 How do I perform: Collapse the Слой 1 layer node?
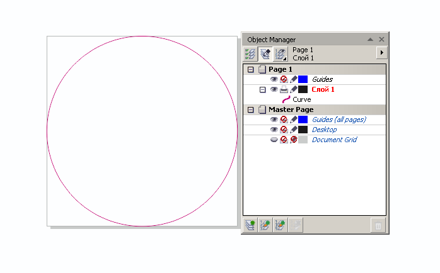point(262,89)
